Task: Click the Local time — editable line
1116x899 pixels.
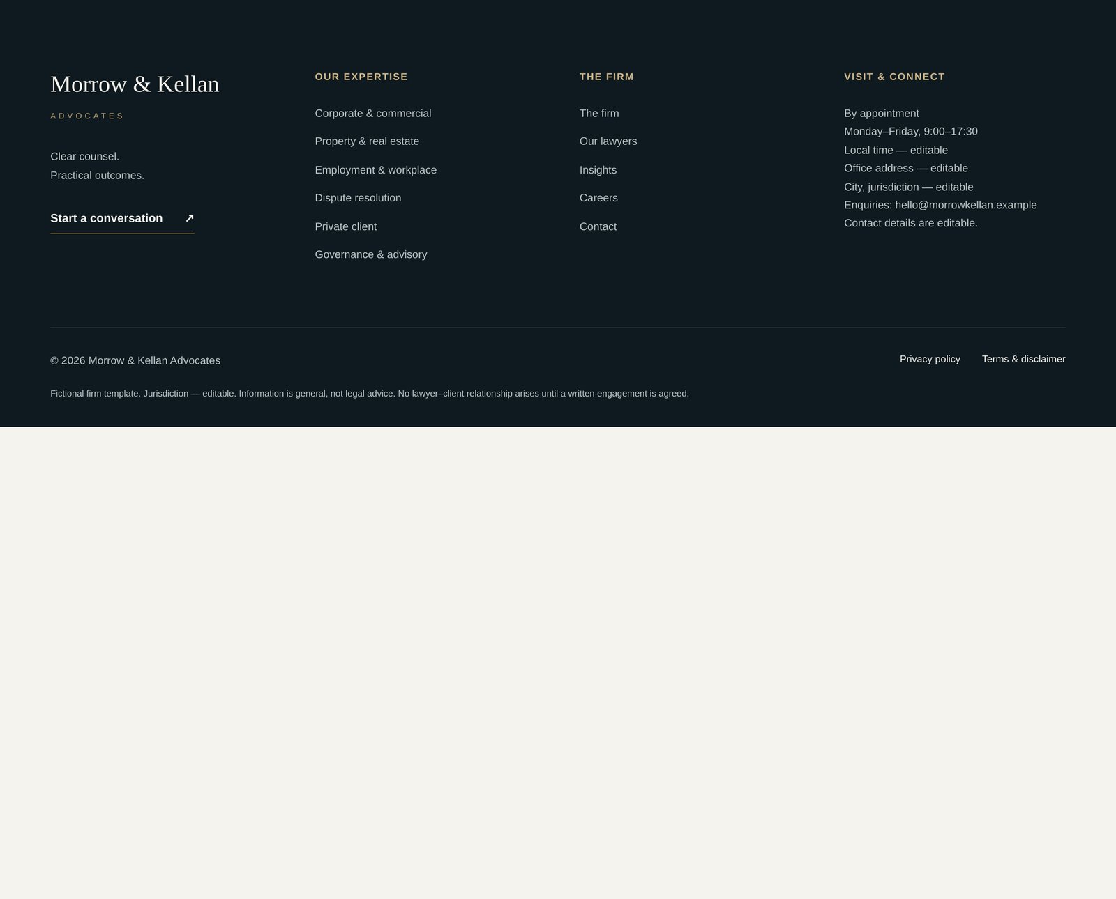Action: (x=896, y=150)
